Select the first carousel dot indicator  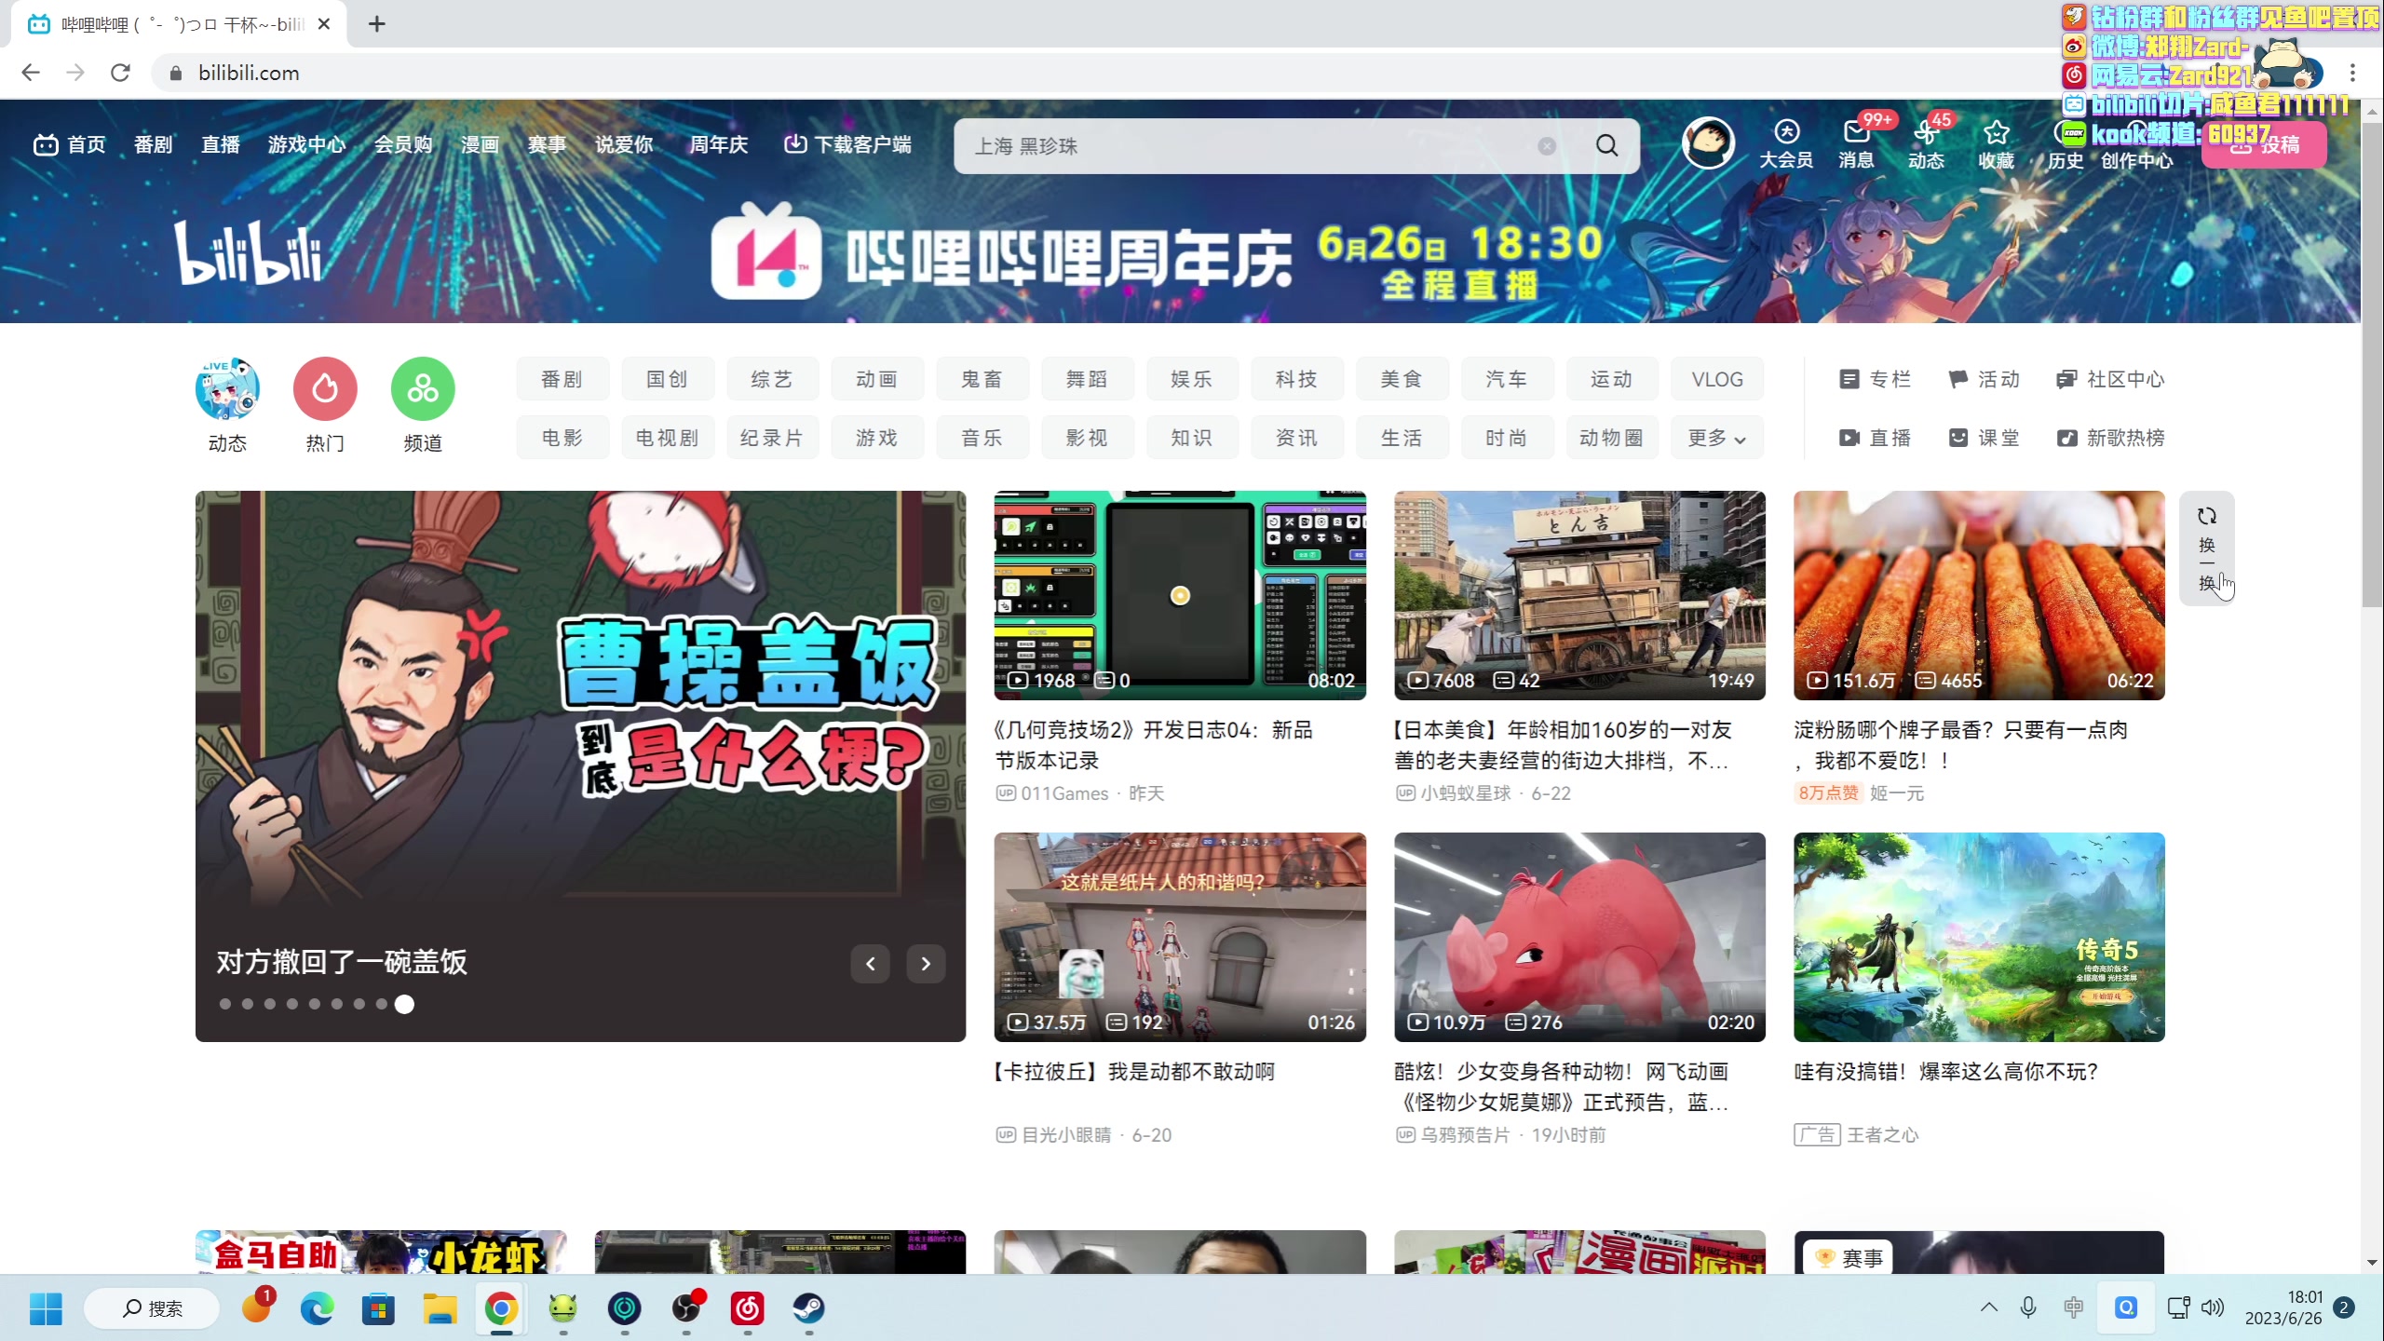(224, 1004)
